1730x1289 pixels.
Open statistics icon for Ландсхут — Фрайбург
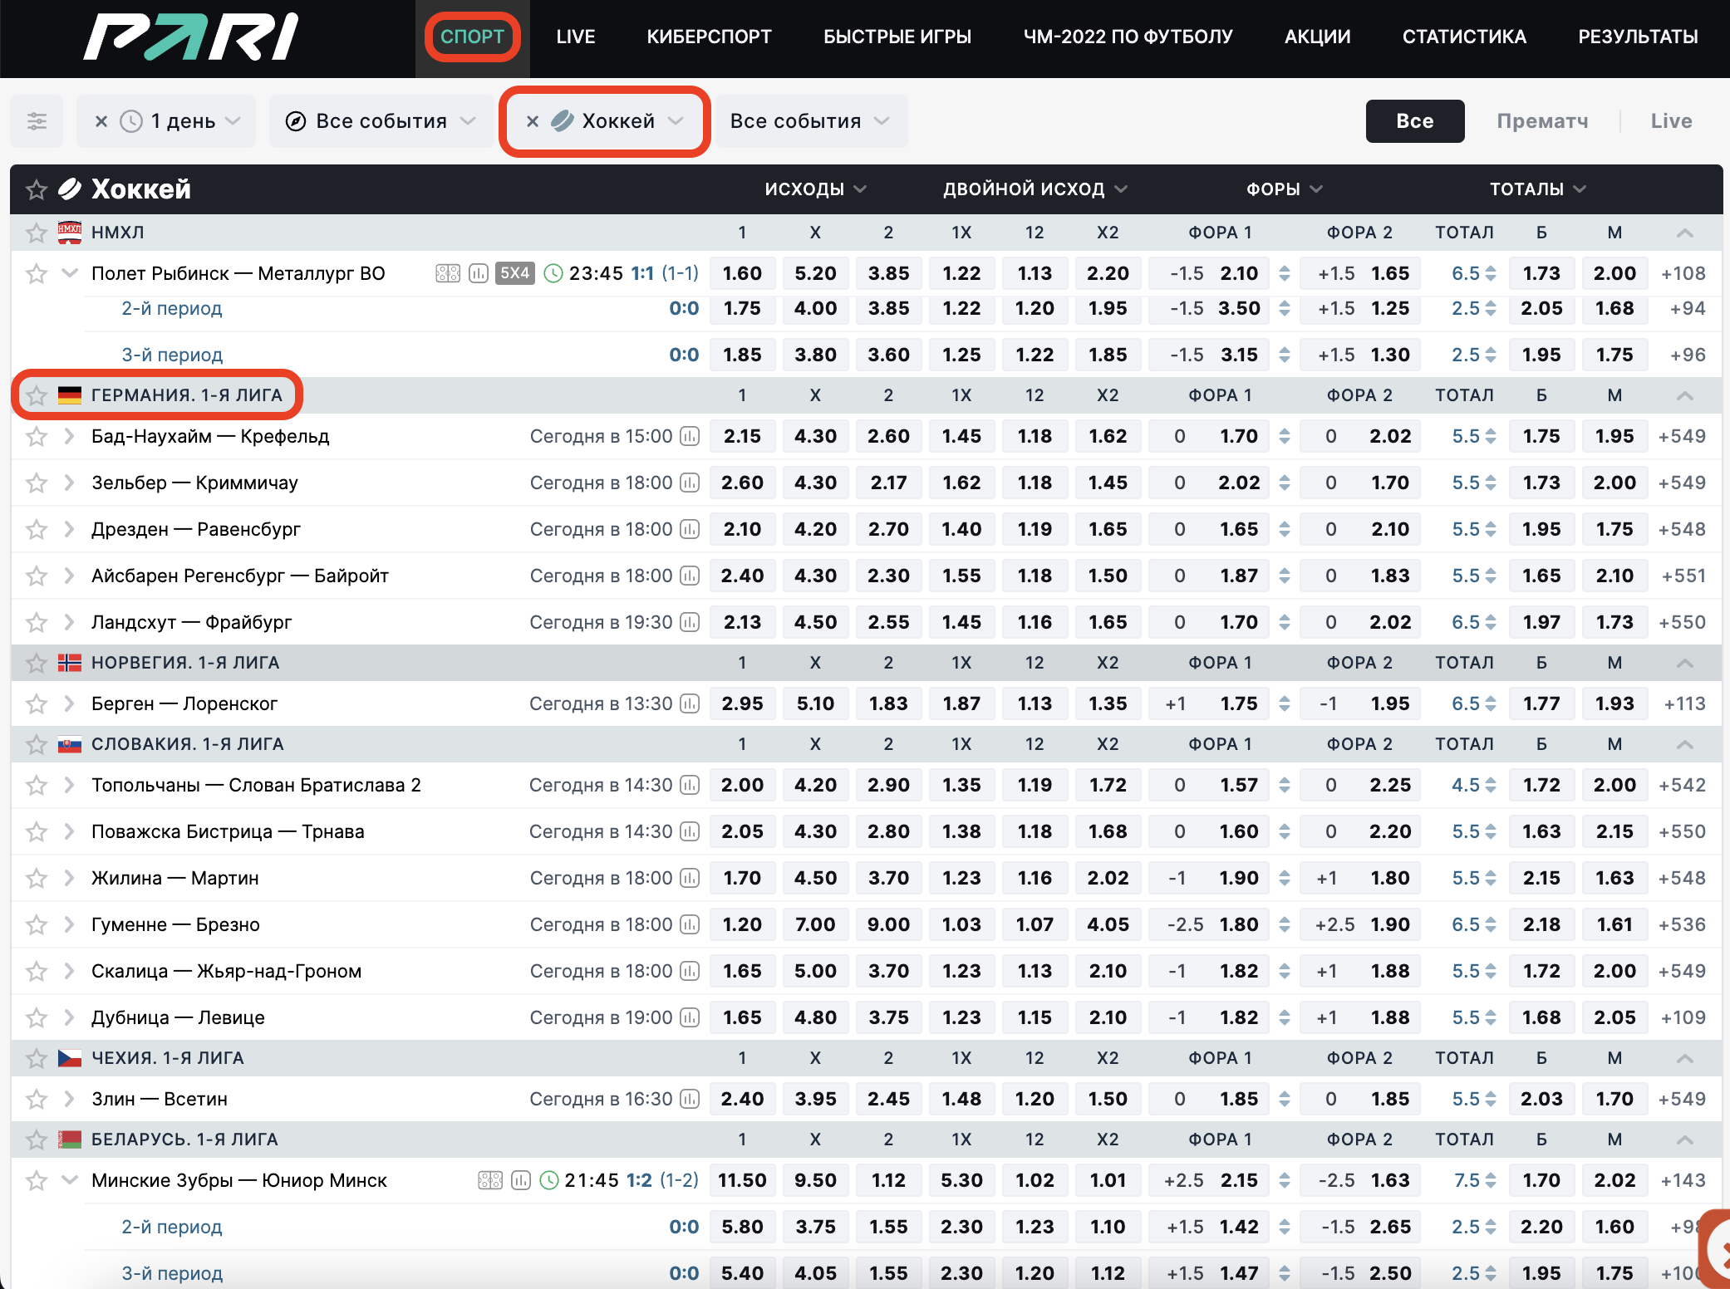coord(690,622)
